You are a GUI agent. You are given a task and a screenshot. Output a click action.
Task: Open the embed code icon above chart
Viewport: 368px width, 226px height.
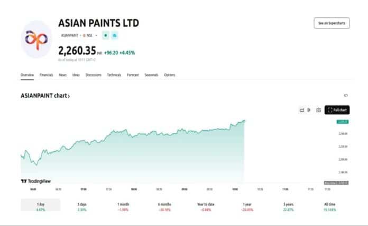(x=346, y=95)
